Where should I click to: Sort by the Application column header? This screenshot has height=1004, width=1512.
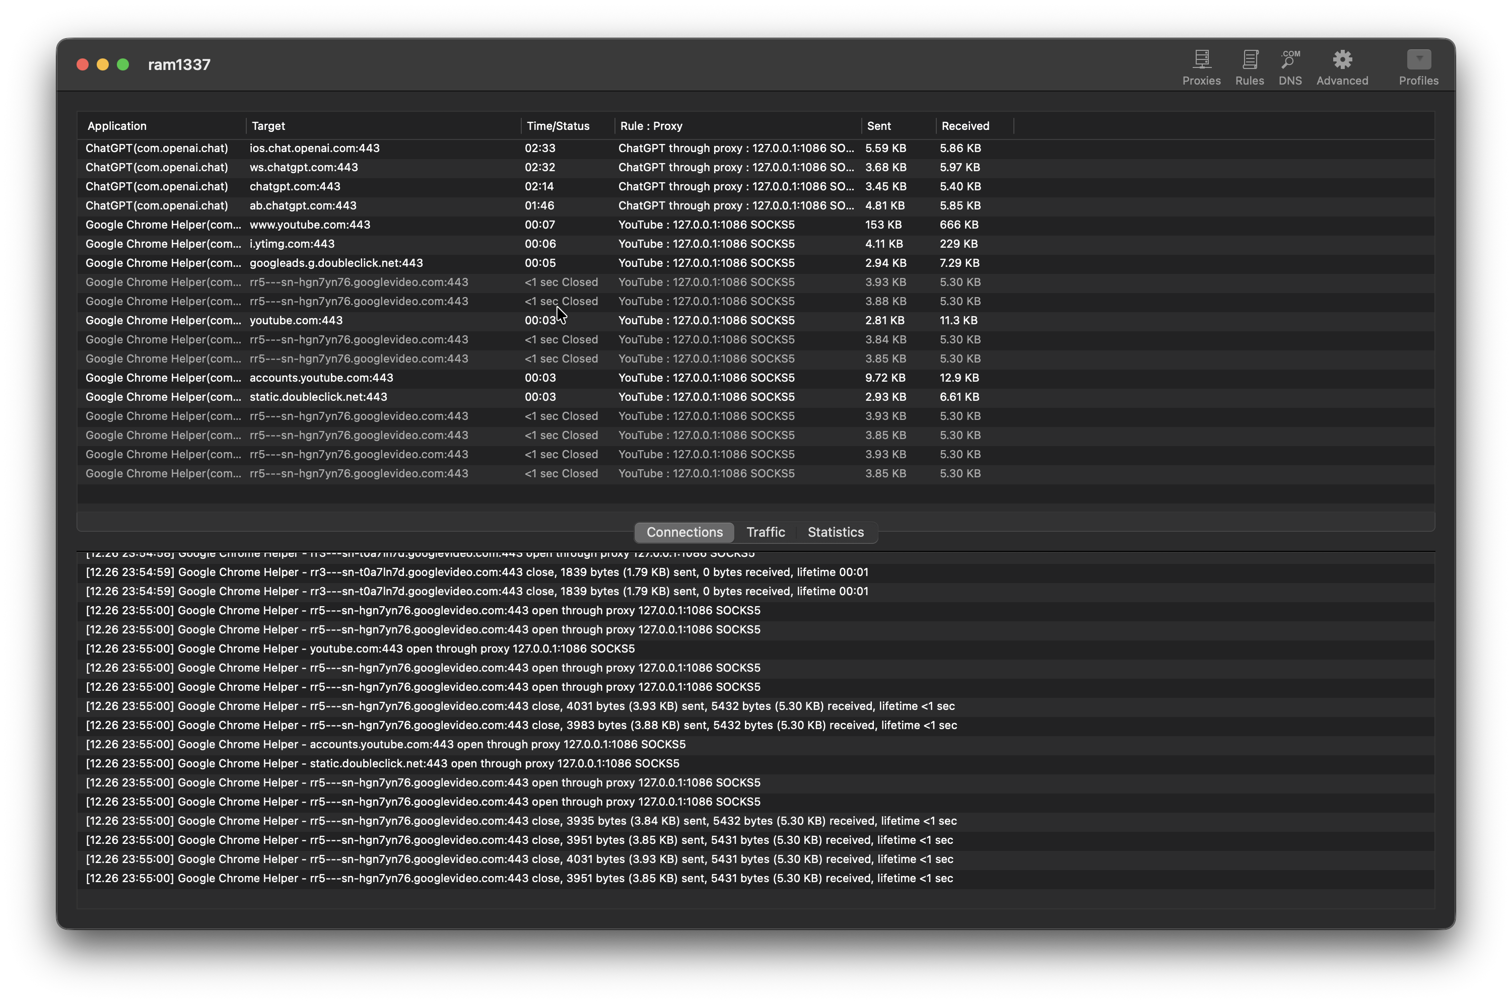(117, 126)
